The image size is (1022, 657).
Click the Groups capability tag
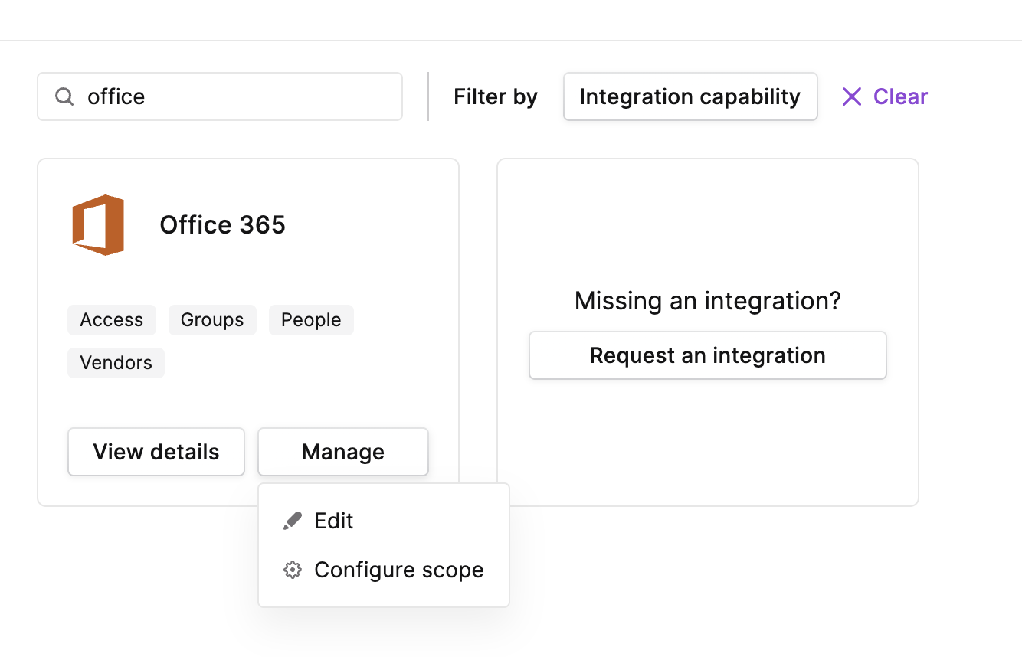212,320
